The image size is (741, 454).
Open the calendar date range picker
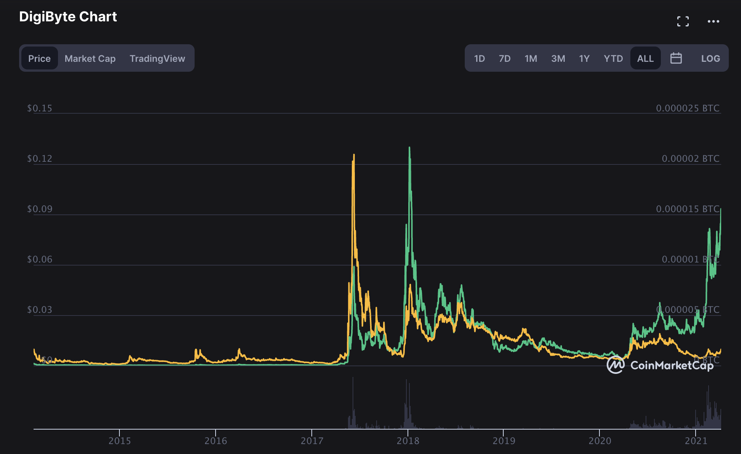pyautogui.click(x=676, y=58)
